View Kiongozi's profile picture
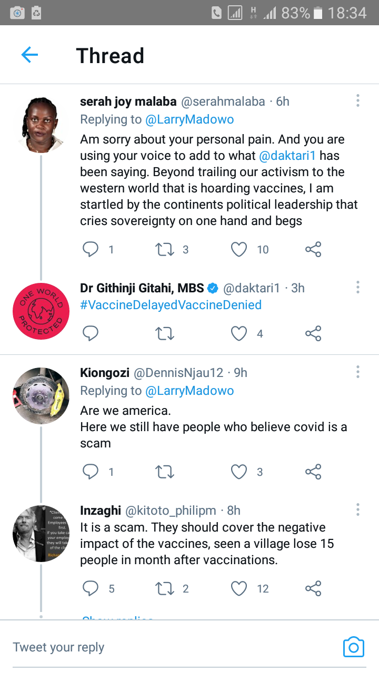The image size is (379, 673). tap(41, 396)
